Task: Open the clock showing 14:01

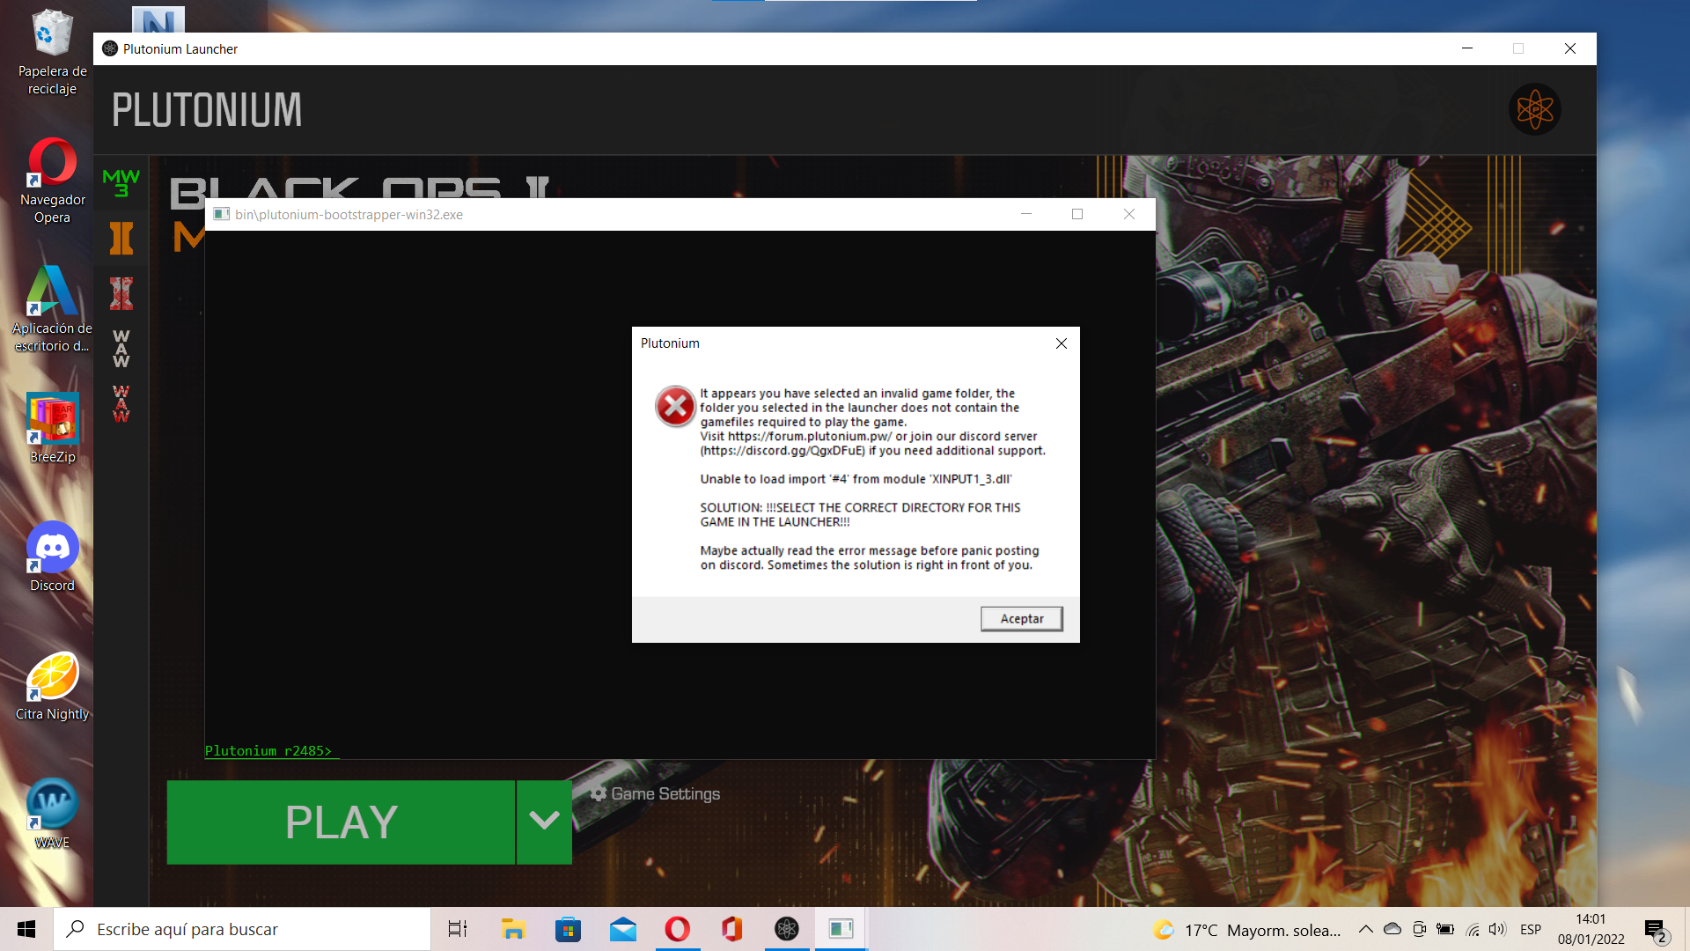Action: (x=1591, y=929)
